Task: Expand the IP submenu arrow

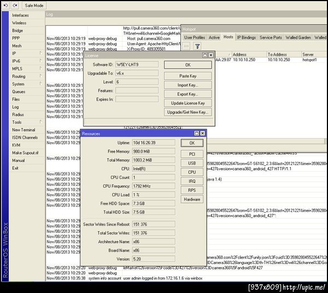Action: click(x=41, y=53)
